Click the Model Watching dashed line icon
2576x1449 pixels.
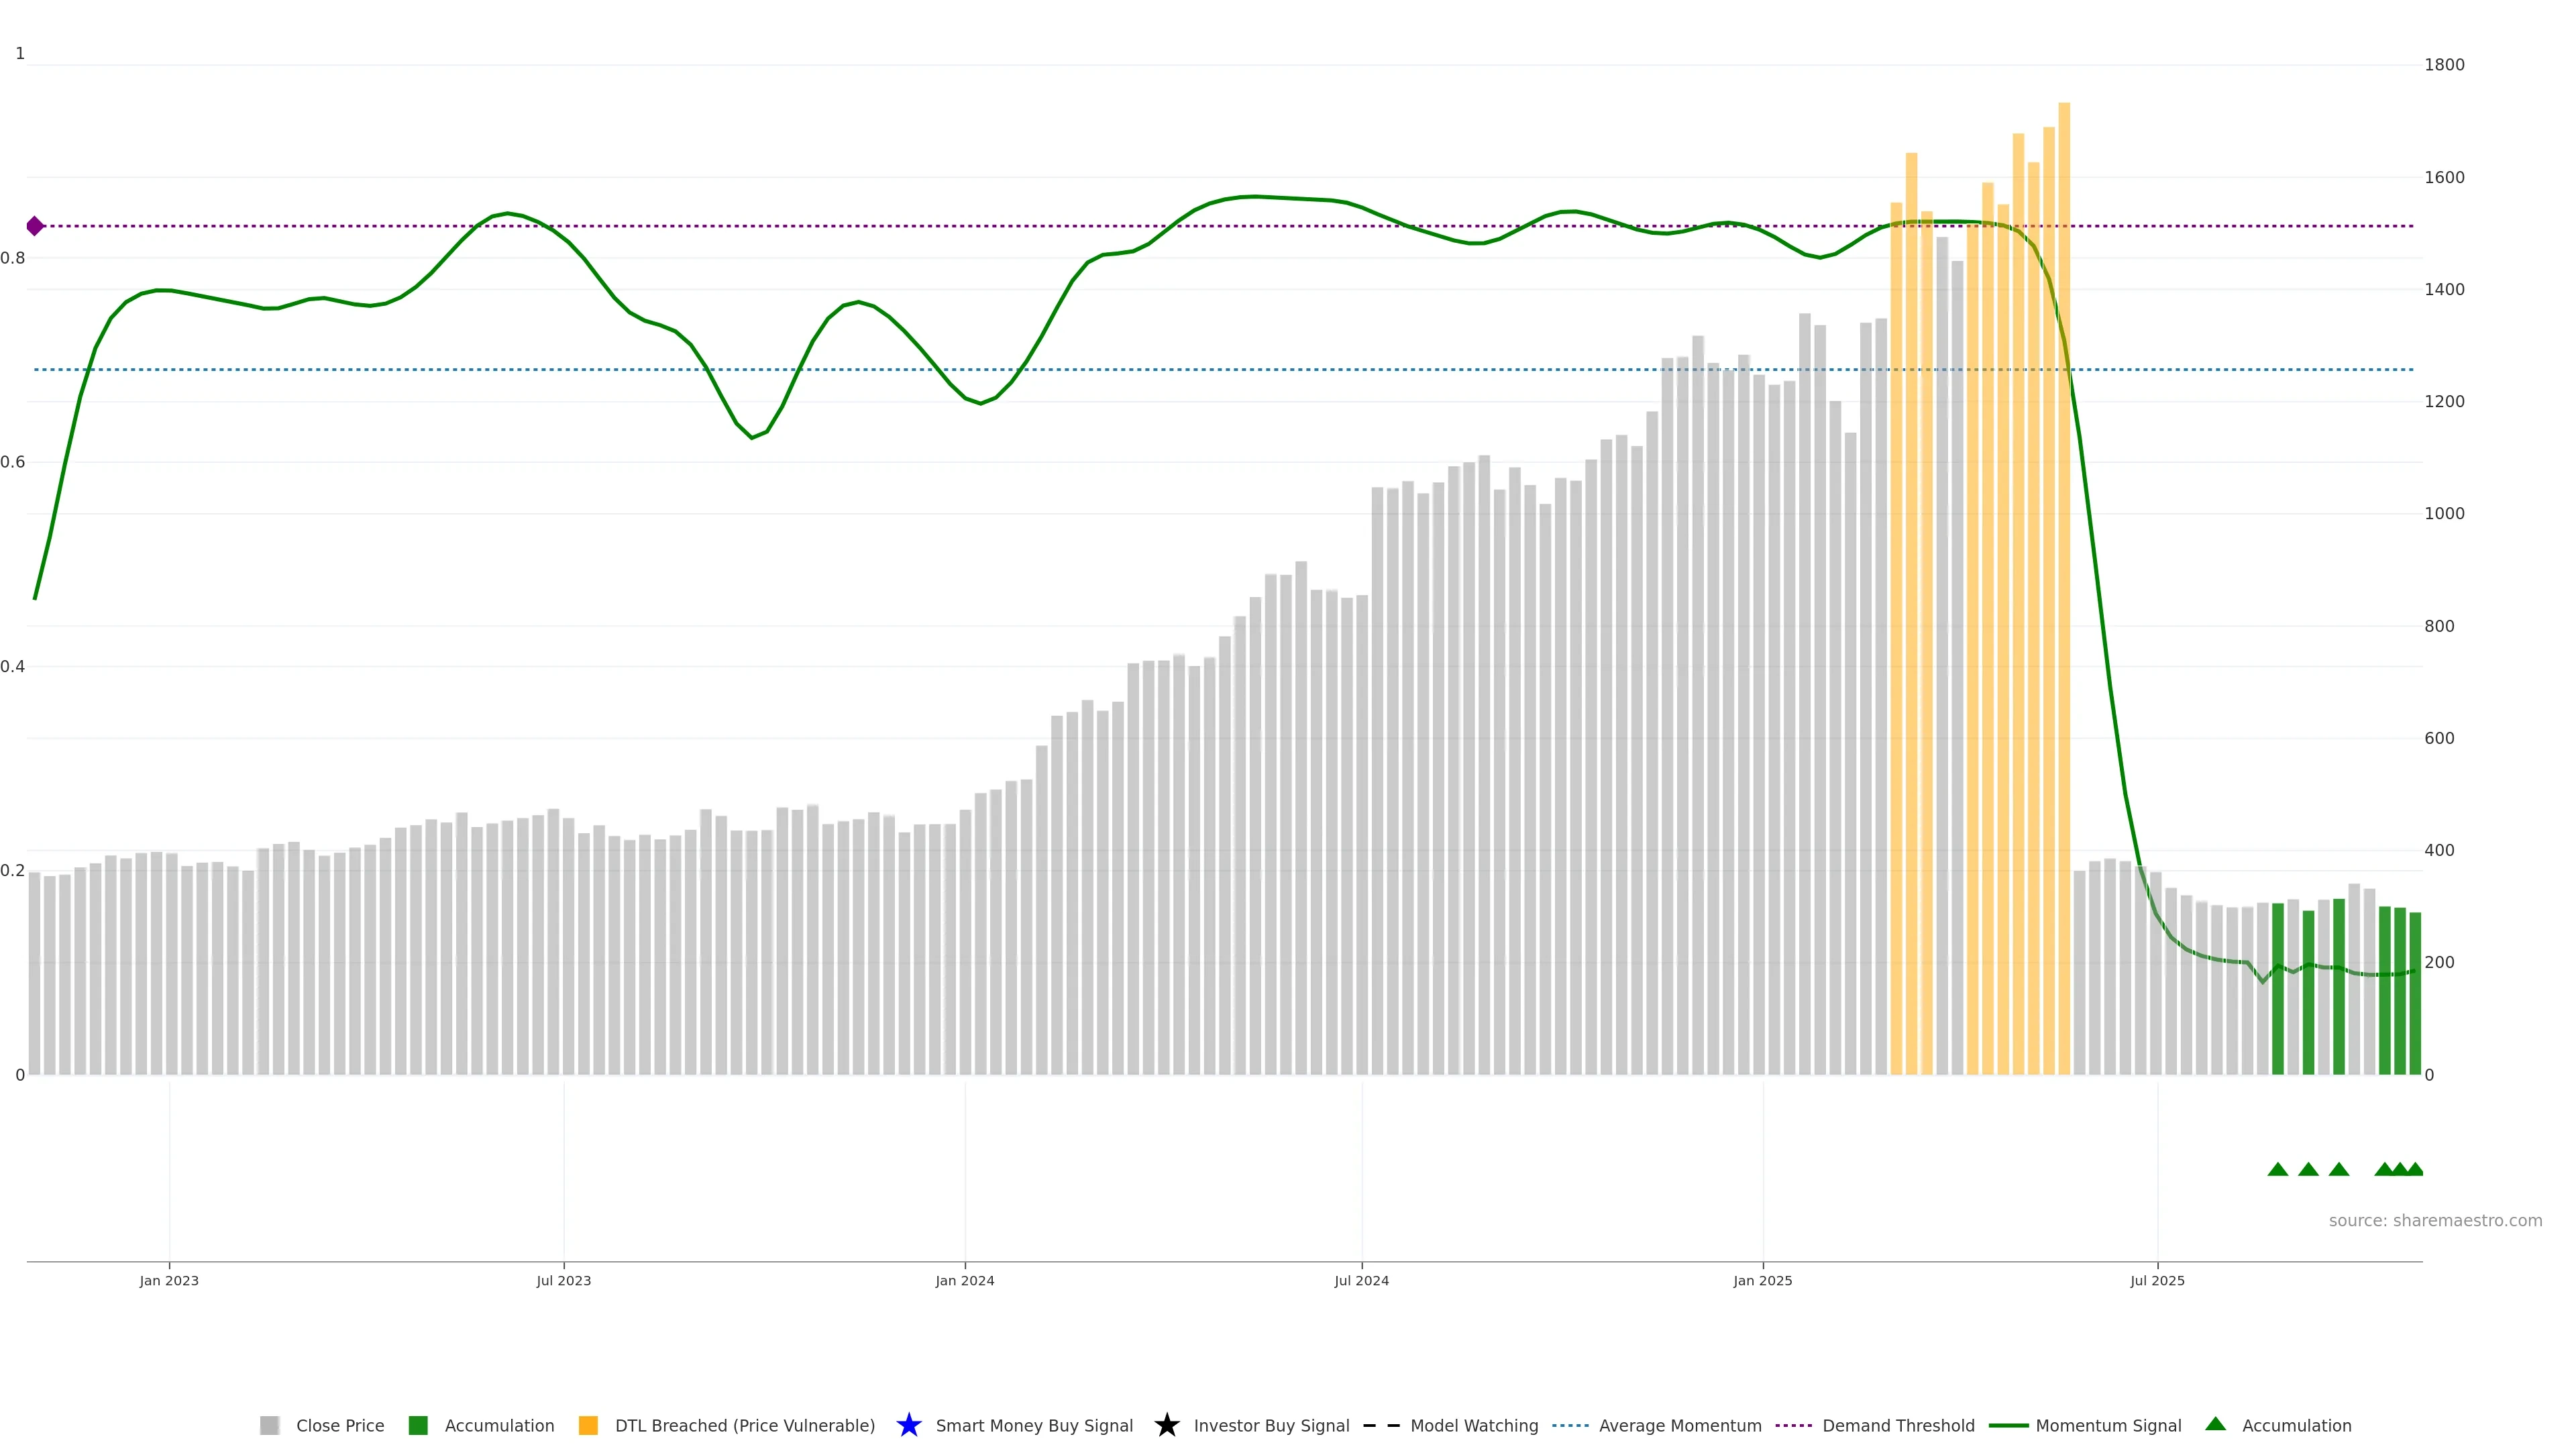coord(1381,1425)
